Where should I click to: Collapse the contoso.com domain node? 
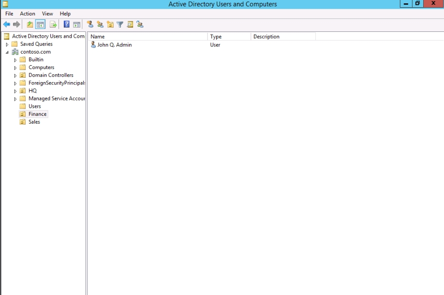click(x=7, y=52)
